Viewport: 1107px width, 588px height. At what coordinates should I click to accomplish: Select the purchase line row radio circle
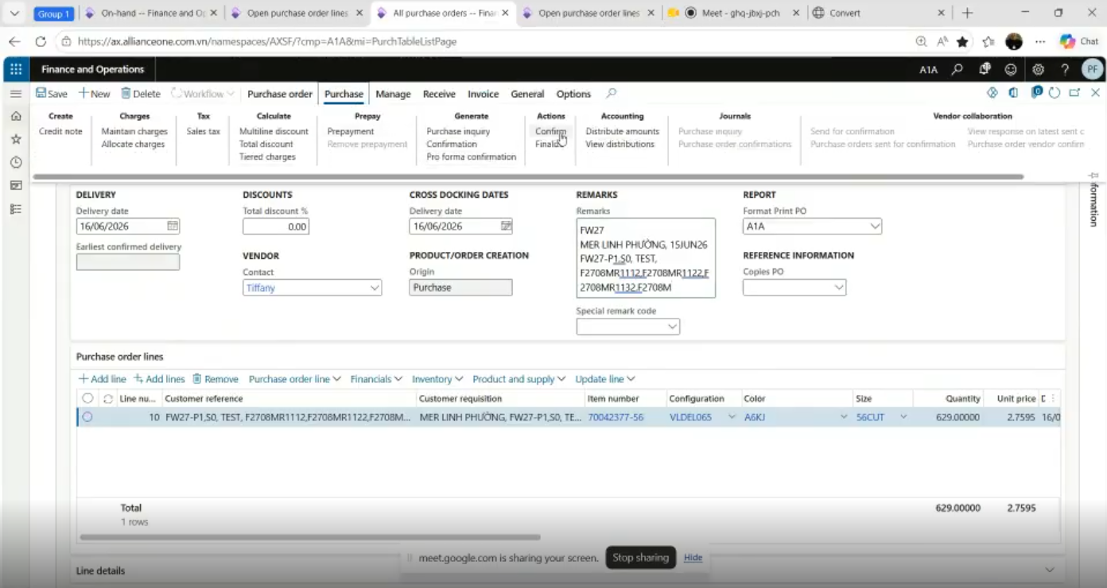pyautogui.click(x=87, y=416)
